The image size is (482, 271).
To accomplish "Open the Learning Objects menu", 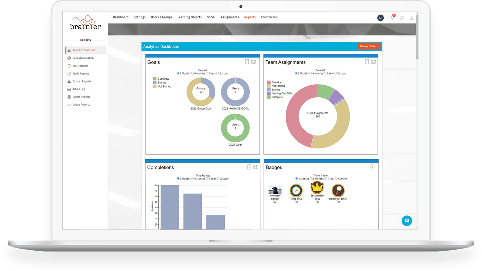I will (x=189, y=17).
